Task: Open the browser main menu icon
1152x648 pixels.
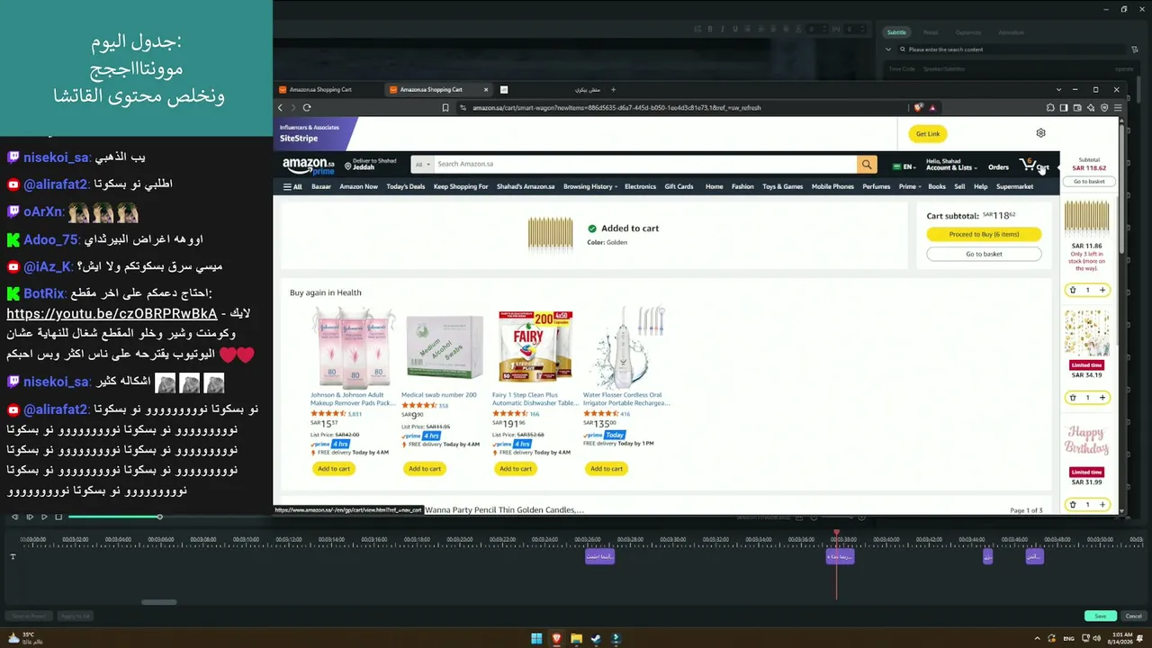Action: point(1116,107)
